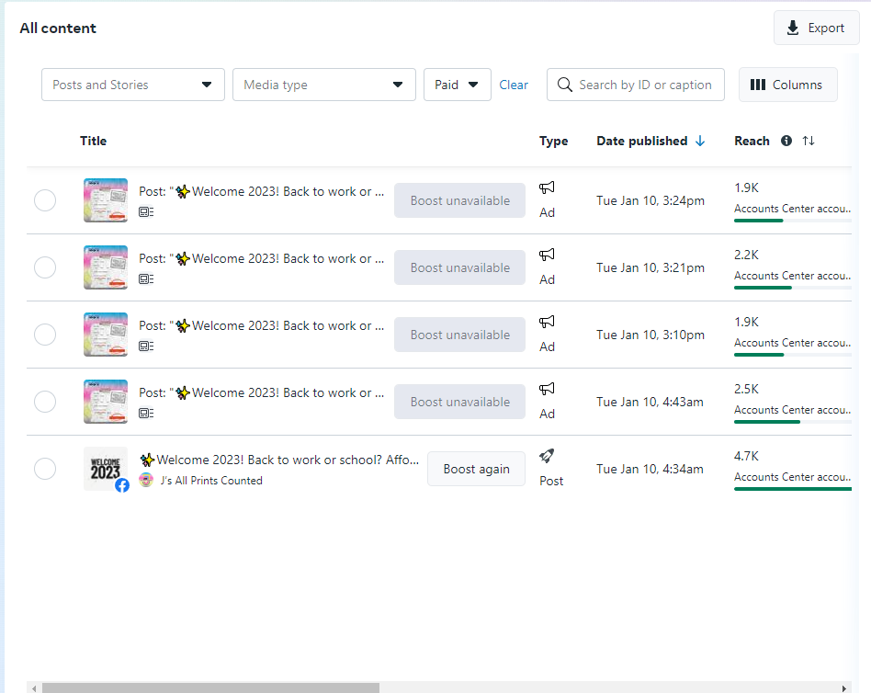Open the thumbnail of the 3:10pm post

click(x=106, y=335)
